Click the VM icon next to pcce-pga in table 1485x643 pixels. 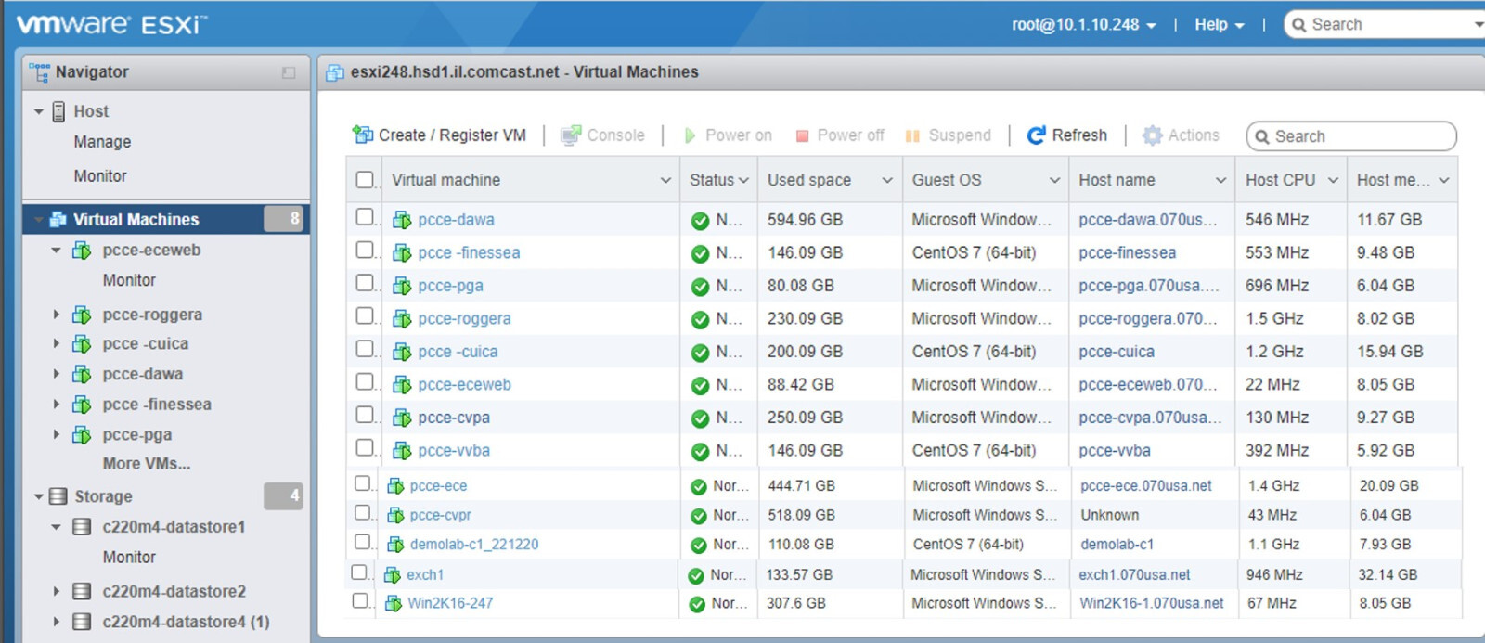pos(402,286)
